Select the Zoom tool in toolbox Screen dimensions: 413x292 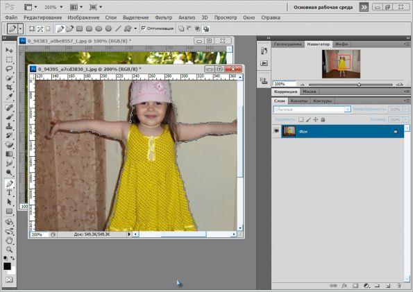pyautogui.click(x=9, y=250)
